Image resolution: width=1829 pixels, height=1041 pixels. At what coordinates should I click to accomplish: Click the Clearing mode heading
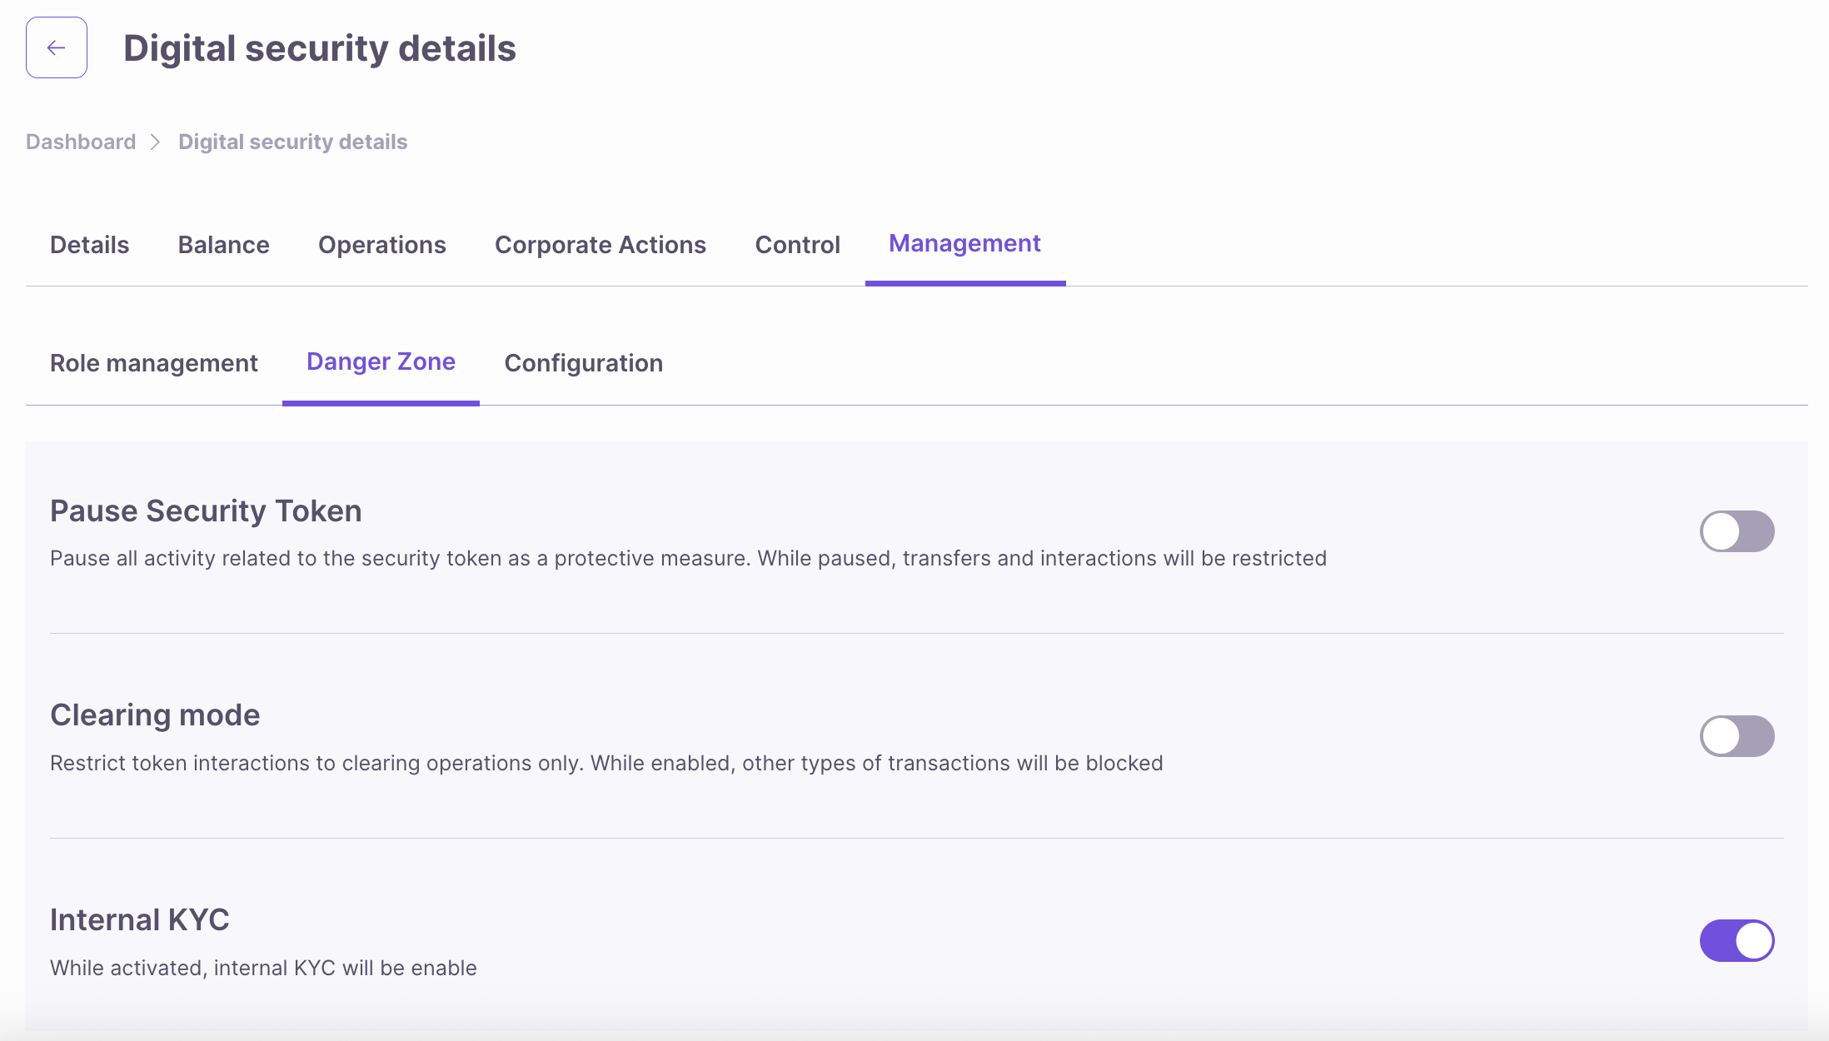pos(155,715)
